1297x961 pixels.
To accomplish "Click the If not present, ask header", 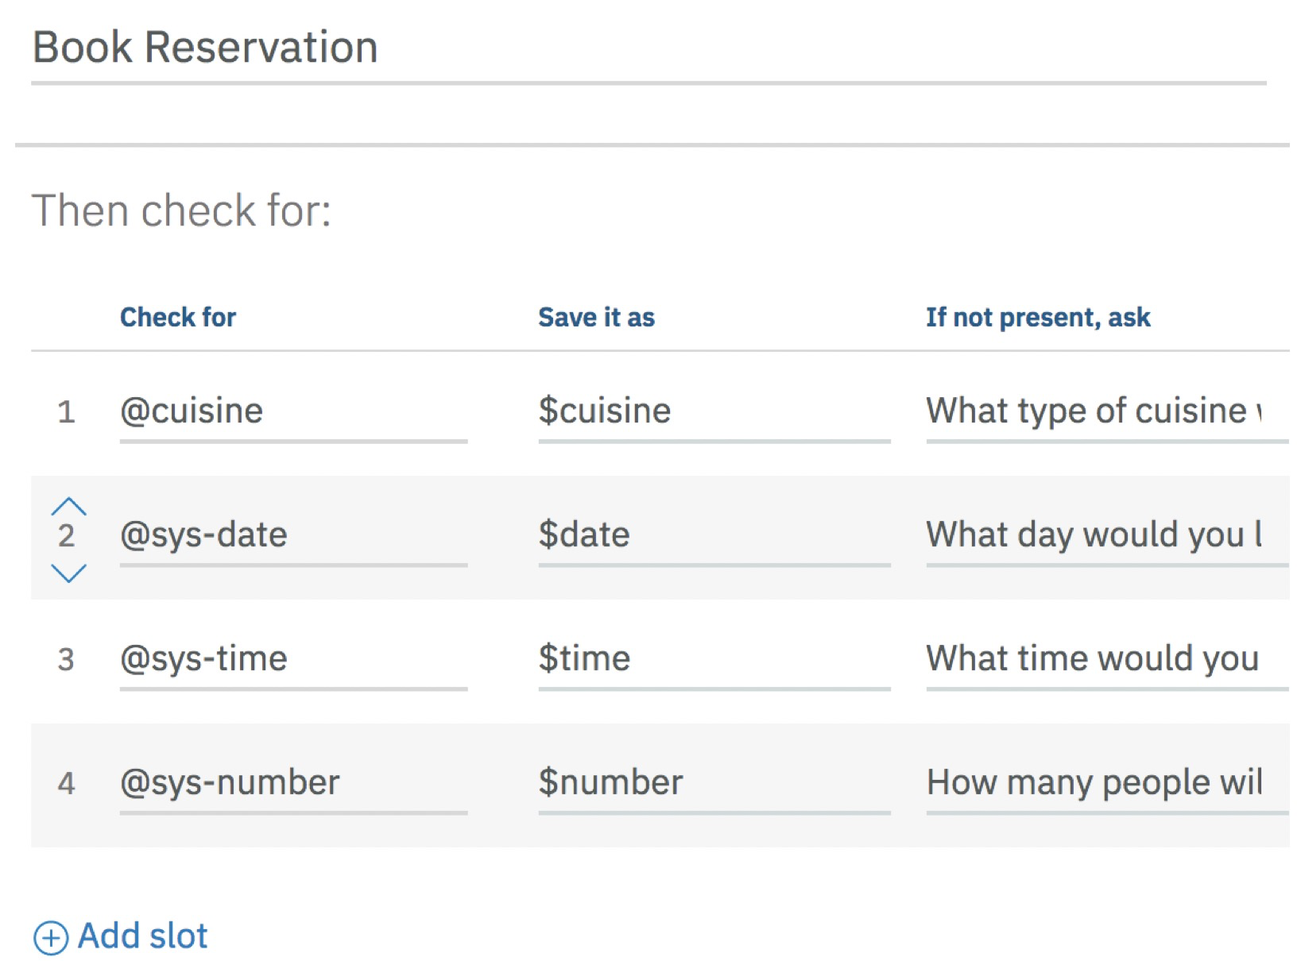I will point(1038,318).
